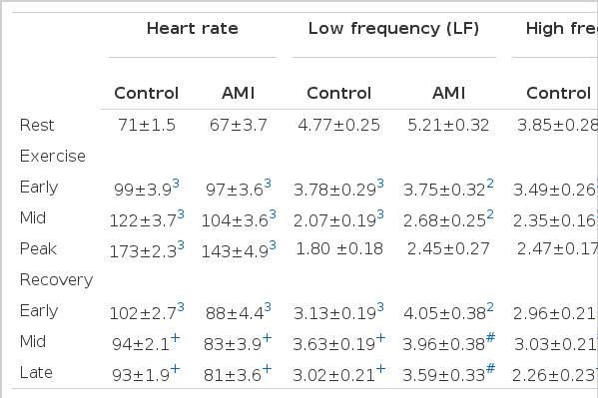Click footnote 3 after 99±3.9
This screenshot has width=598, height=398.
click(176, 184)
